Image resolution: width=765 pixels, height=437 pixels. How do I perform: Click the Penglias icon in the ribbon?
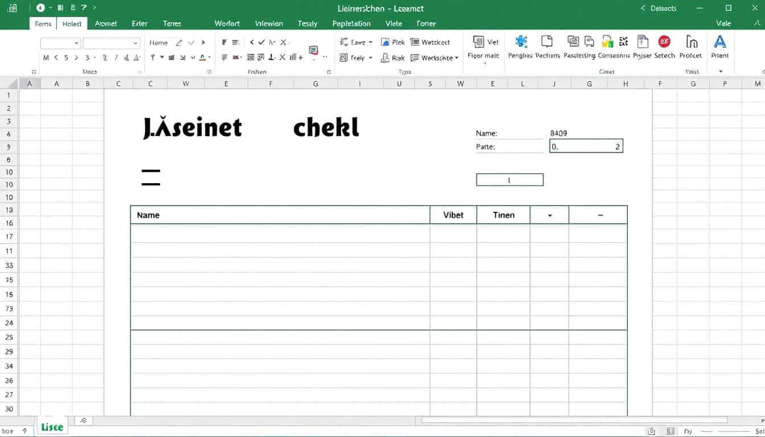[x=520, y=42]
